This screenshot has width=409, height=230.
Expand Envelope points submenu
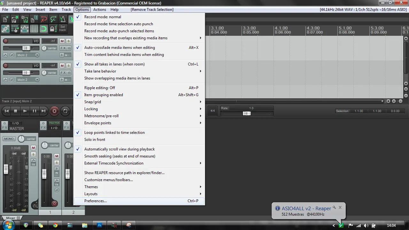click(x=140, y=123)
